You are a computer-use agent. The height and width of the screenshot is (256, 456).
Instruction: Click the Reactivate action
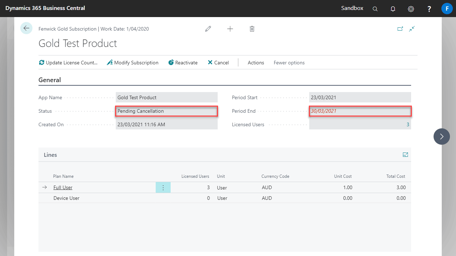[x=183, y=63]
